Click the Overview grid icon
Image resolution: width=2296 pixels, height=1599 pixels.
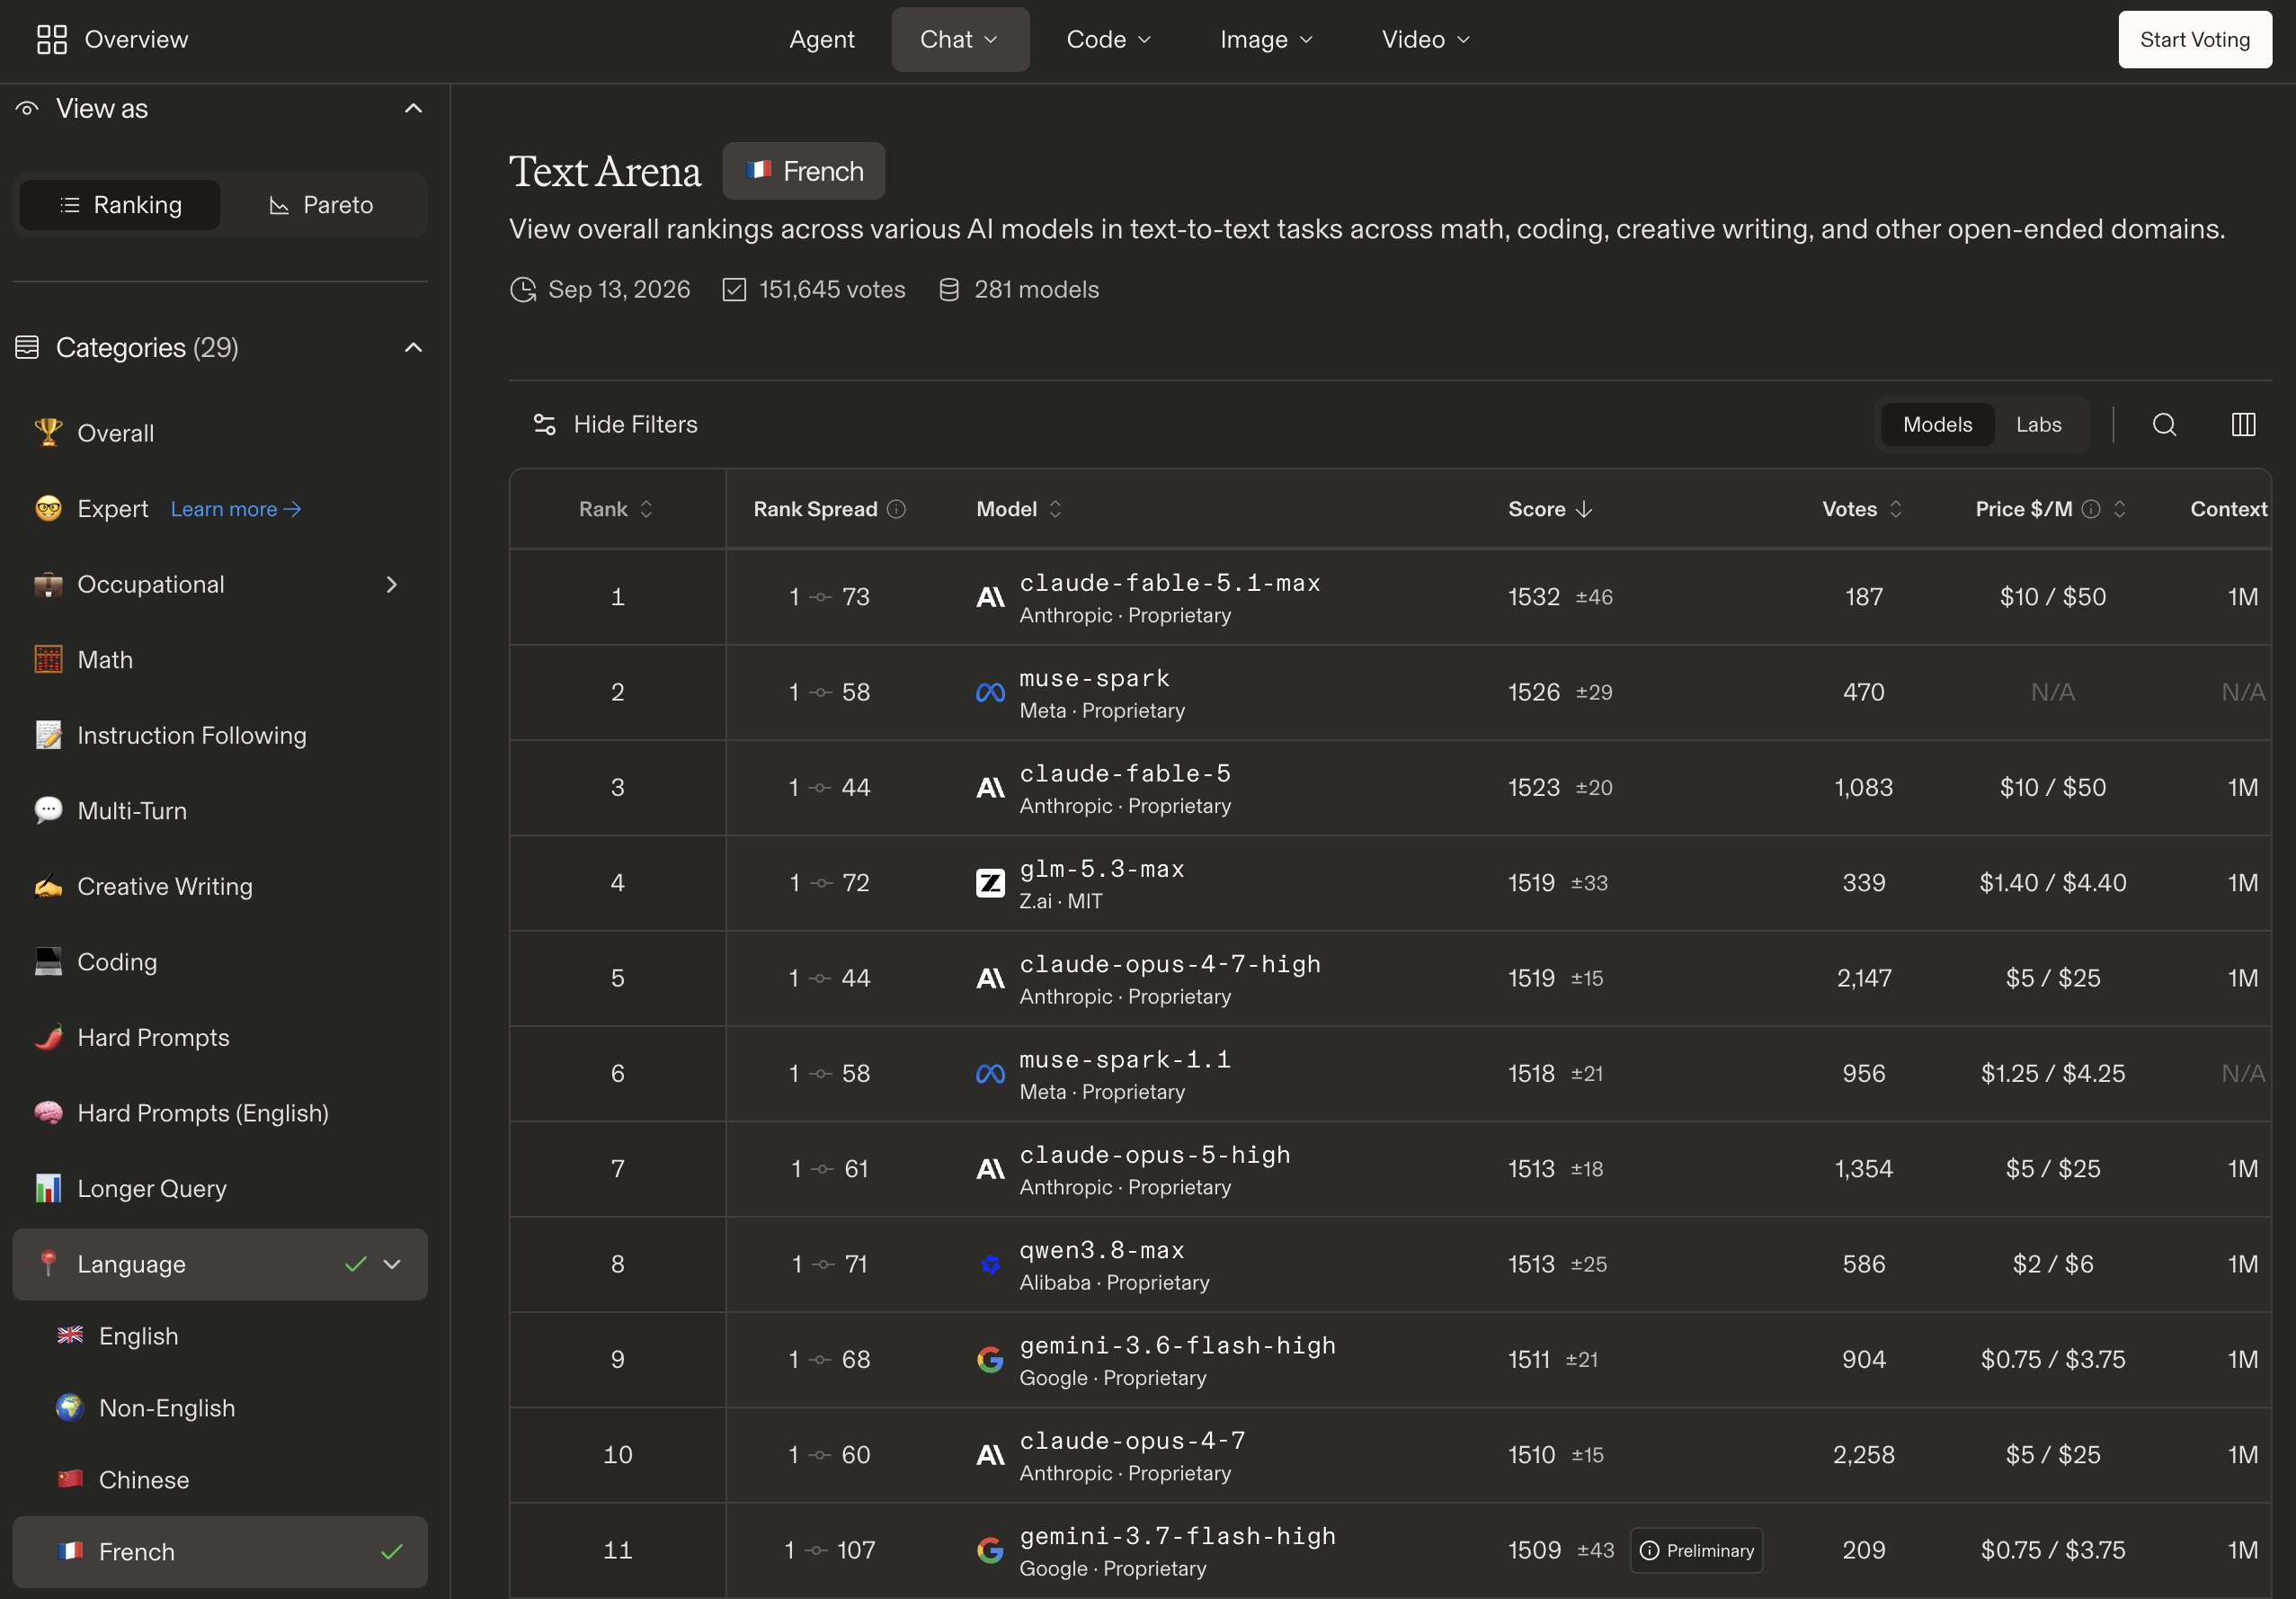coord(52,39)
